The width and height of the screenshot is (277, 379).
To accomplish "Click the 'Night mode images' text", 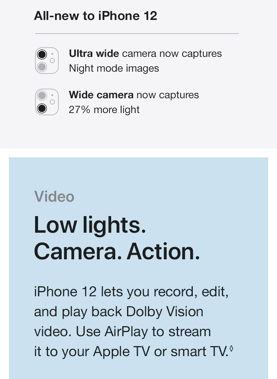I will (114, 68).
